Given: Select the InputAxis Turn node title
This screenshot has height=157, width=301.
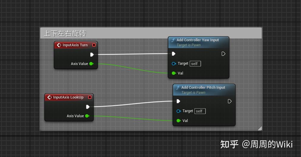Looking at the screenshot, I should [x=75, y=45].
